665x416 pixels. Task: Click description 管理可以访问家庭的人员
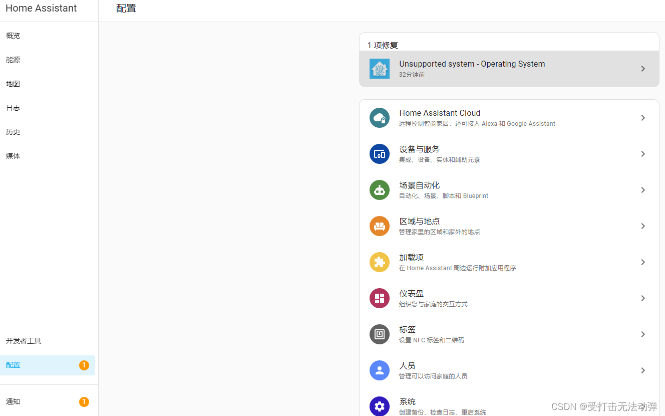(x=433, y=376)
